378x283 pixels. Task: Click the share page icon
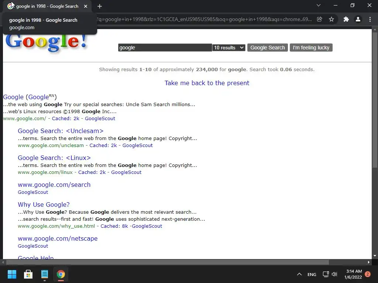319,19
